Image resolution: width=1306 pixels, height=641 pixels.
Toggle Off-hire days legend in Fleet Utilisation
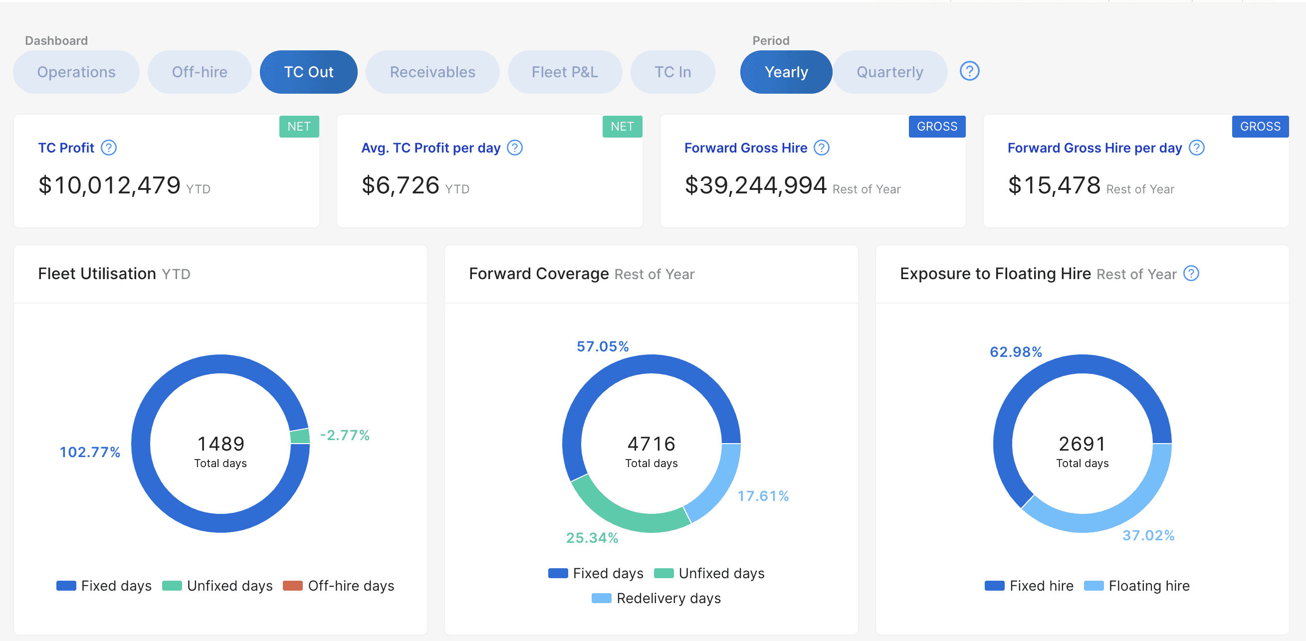350,586
